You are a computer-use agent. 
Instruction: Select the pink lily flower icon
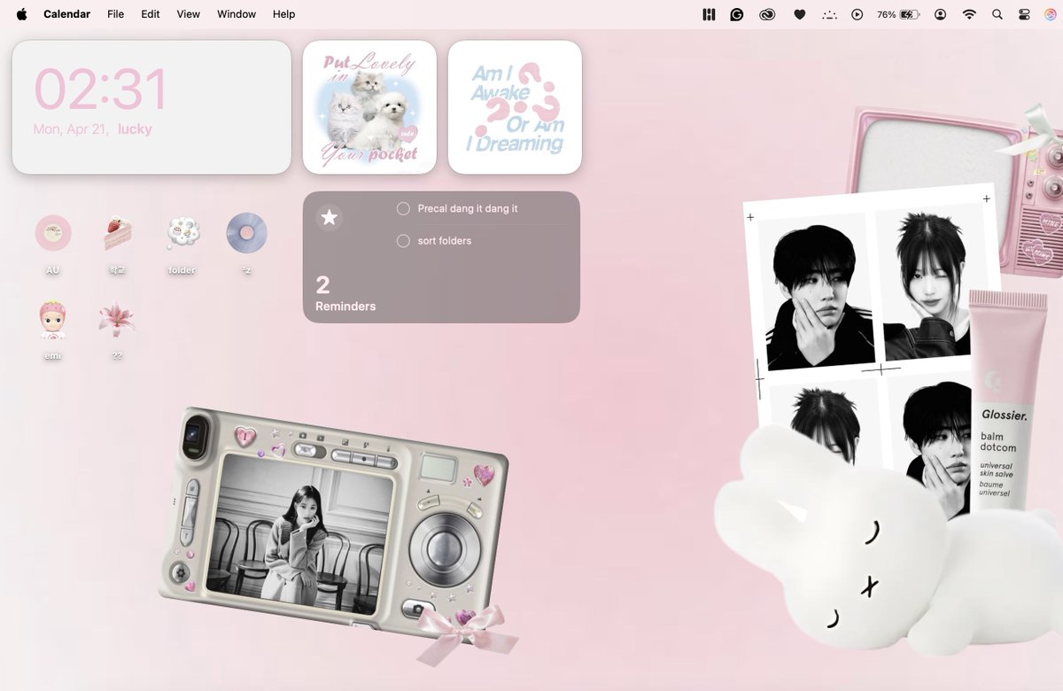point(117,319)
